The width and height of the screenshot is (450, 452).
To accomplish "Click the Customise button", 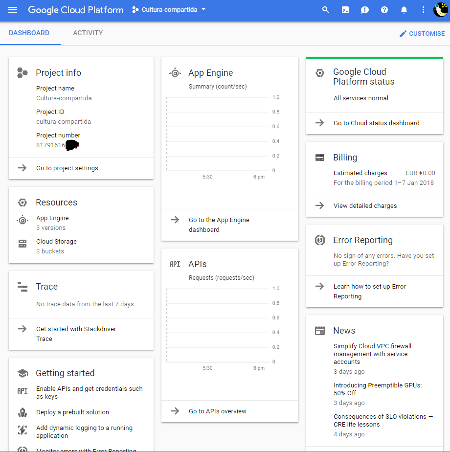I will (x=422, y=34).
